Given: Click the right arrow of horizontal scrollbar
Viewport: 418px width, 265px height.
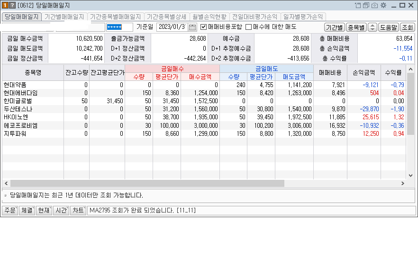Looking at the screenshot, I should click(403, 183).
